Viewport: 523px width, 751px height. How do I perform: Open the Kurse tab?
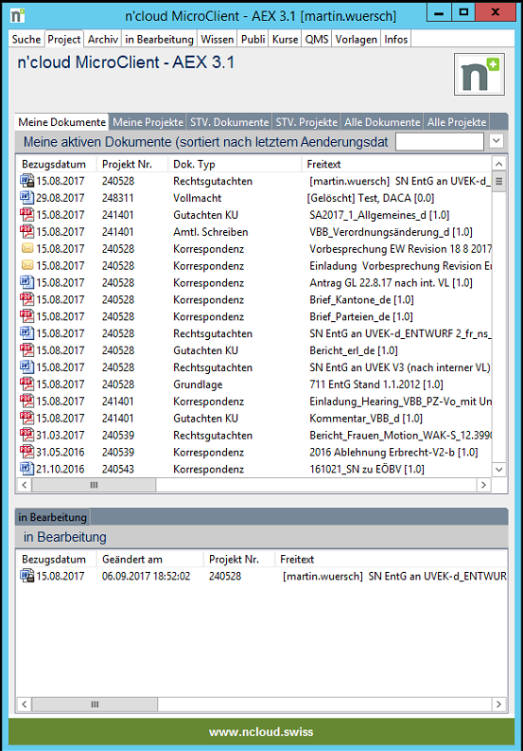pos(286,39)
